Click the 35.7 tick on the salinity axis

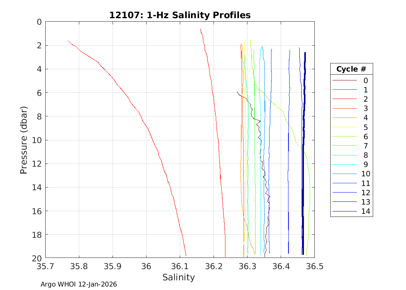pyautogui.click(x=46, y=266)
